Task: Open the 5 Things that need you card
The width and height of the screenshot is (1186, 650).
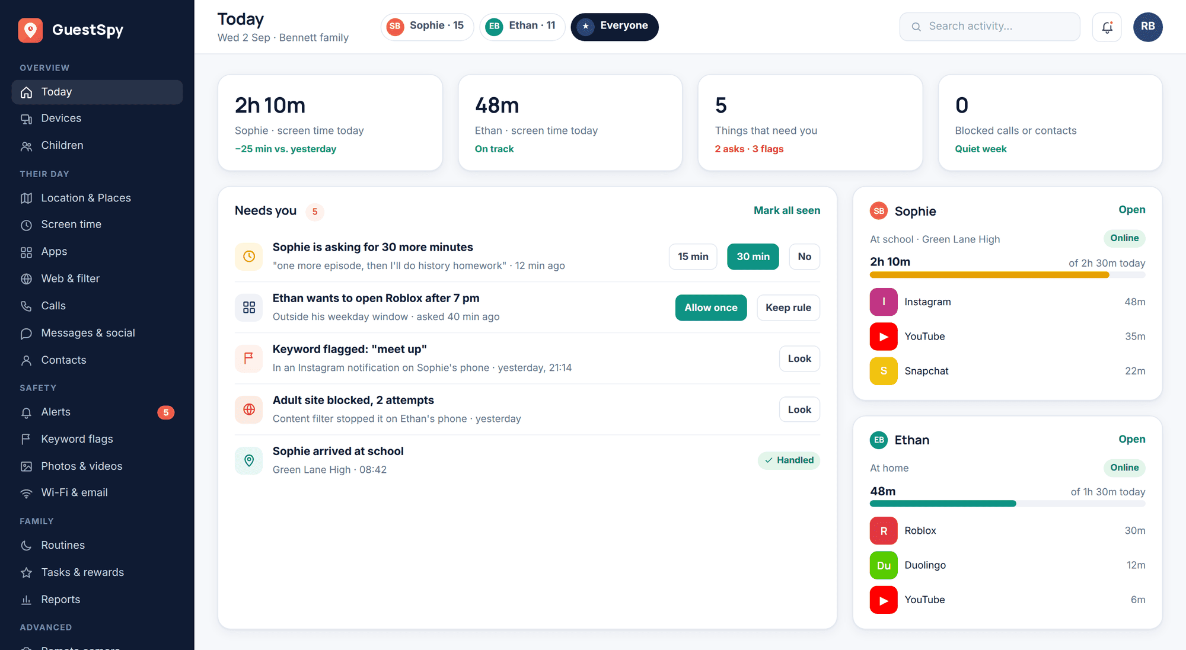Action: tap(810, 123)
